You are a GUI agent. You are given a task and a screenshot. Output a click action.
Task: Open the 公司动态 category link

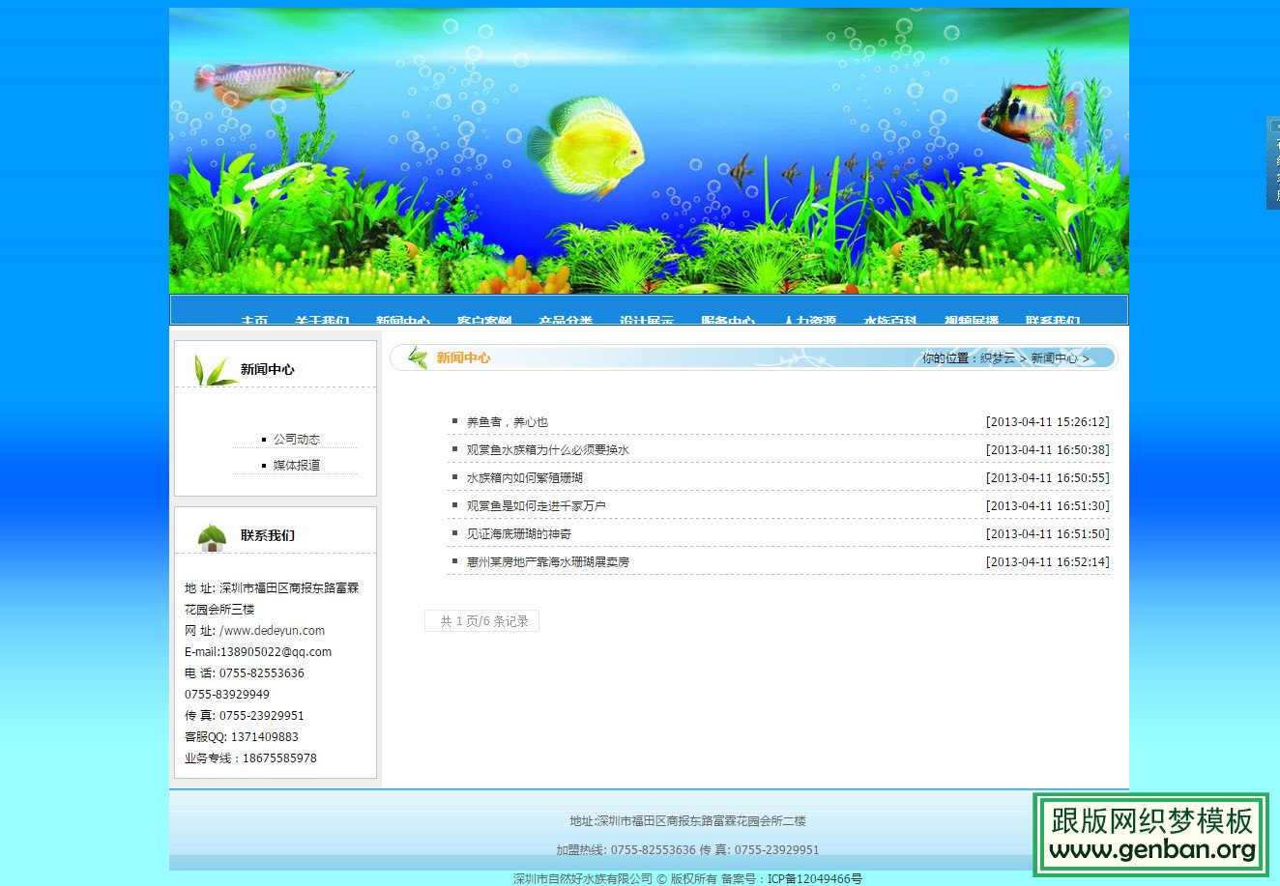point(297,439)
